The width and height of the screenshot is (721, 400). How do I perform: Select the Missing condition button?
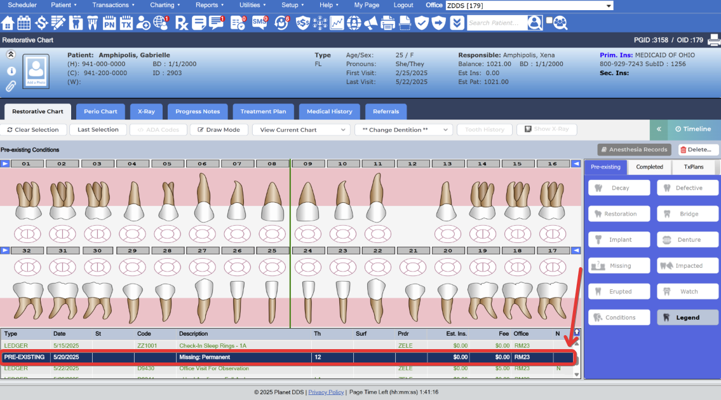[619, 266]
